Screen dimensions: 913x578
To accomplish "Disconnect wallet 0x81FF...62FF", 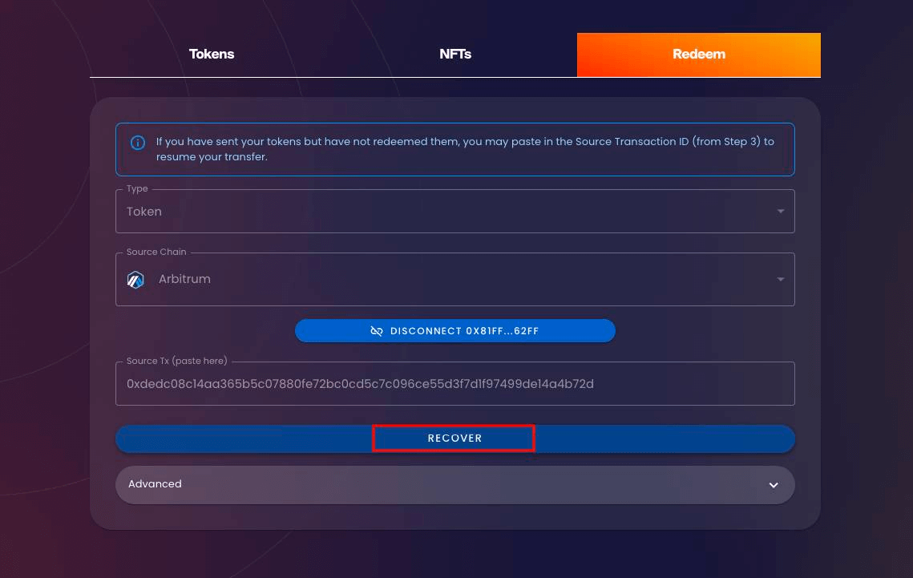I will pos(455,331).
